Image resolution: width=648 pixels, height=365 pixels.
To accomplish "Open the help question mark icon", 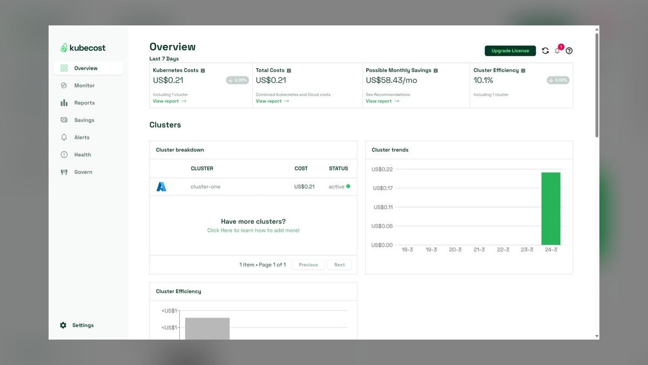I will (x=569, y=51).
